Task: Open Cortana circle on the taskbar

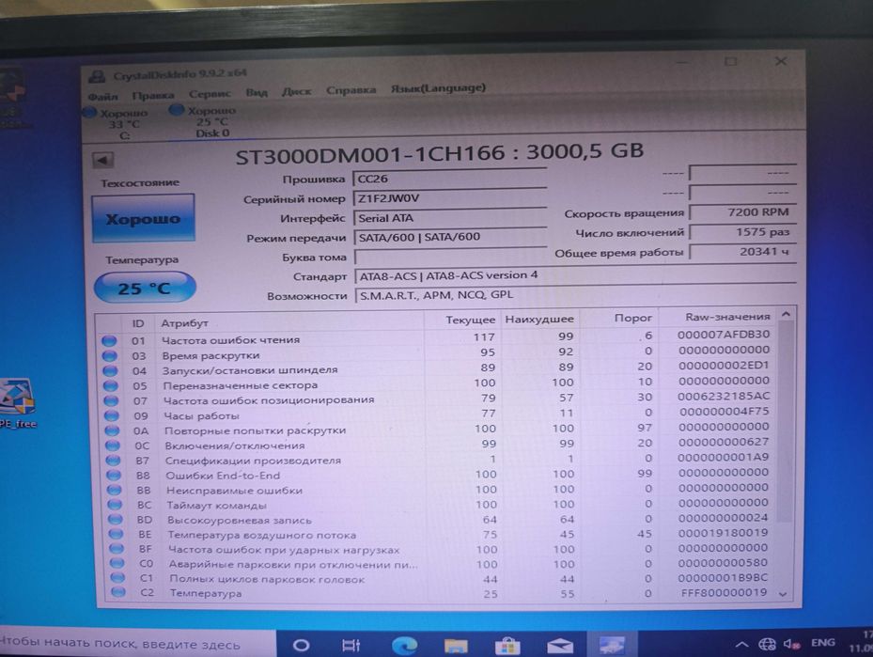Action: click(x=302, y=646)
